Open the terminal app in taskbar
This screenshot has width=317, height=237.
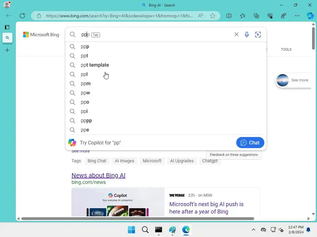tap(158, 230)
